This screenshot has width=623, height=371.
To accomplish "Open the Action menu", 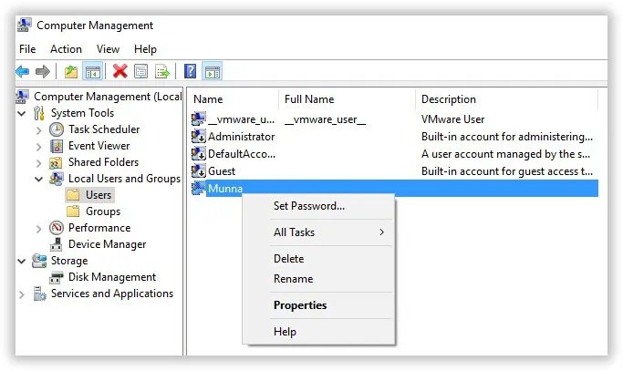I will (x=66, y=49).
